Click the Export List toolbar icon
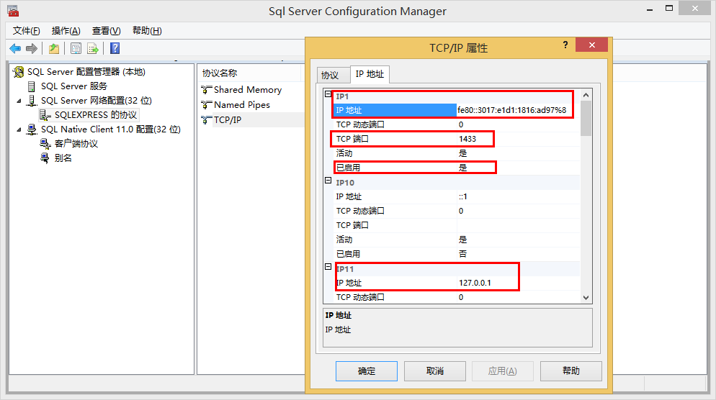 point(93,48)
